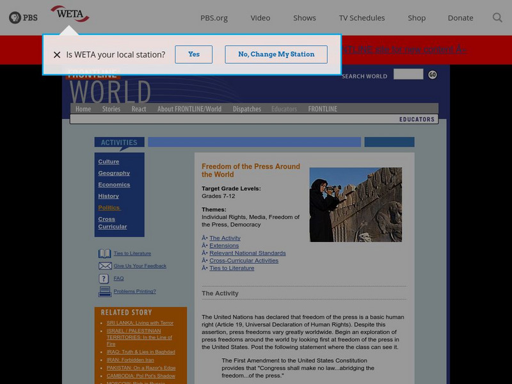Select the Economics activity link
The image size is (512, 384).
pos(114,184)
